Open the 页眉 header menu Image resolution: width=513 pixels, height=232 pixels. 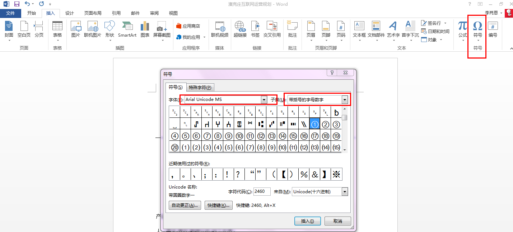311,31
